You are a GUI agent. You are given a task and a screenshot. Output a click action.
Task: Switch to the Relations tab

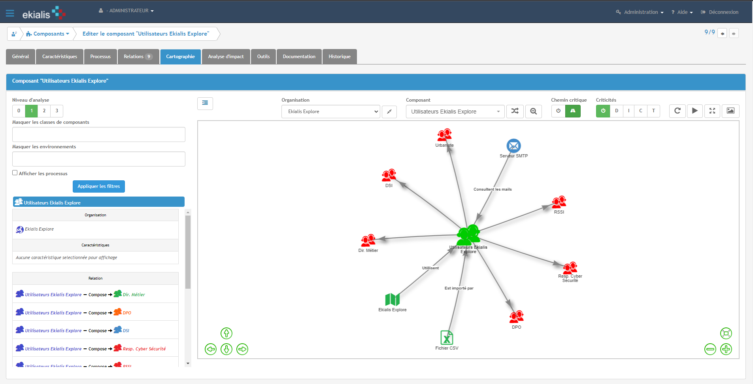(x=138, y=57)
